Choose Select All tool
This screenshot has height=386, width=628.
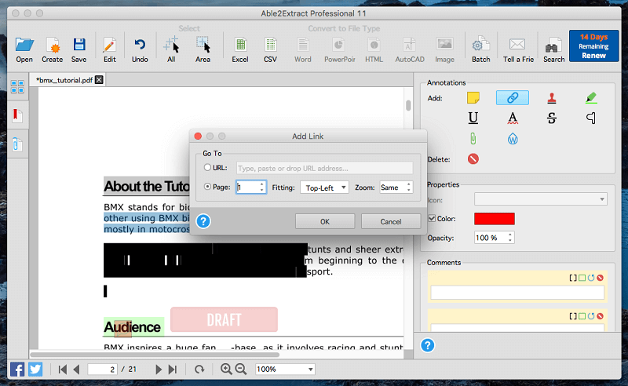(171, 45)
